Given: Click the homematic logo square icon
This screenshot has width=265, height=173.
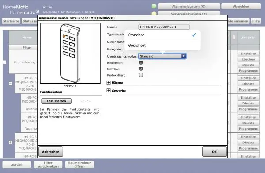Looking at the screenshot, I should point(38,12).
